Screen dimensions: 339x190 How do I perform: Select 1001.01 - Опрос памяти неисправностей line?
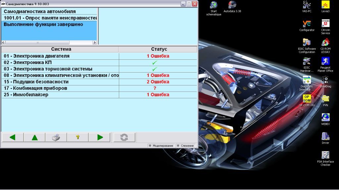(49, 18)
